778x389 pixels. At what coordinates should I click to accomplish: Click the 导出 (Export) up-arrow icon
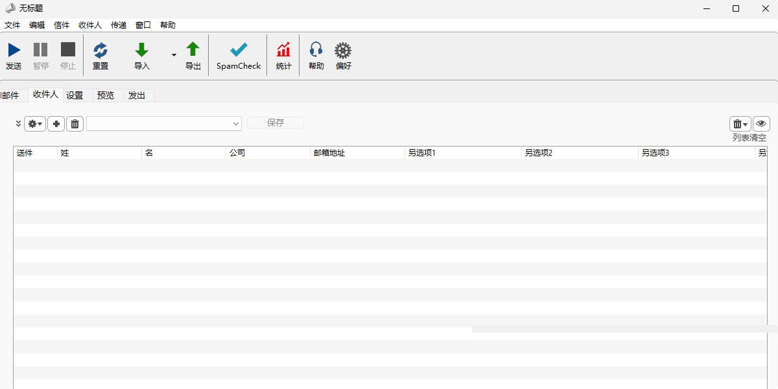point(193,50)
